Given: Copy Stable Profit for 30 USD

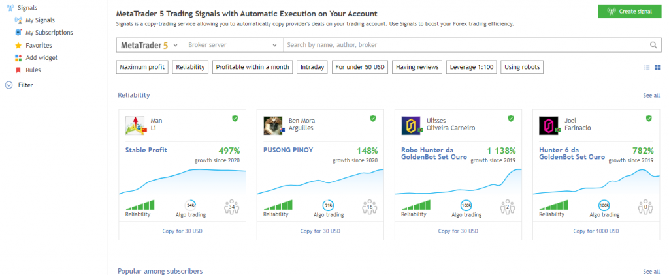Looking at the screenshot, I should pyautogui.click(x=182, y=231).
